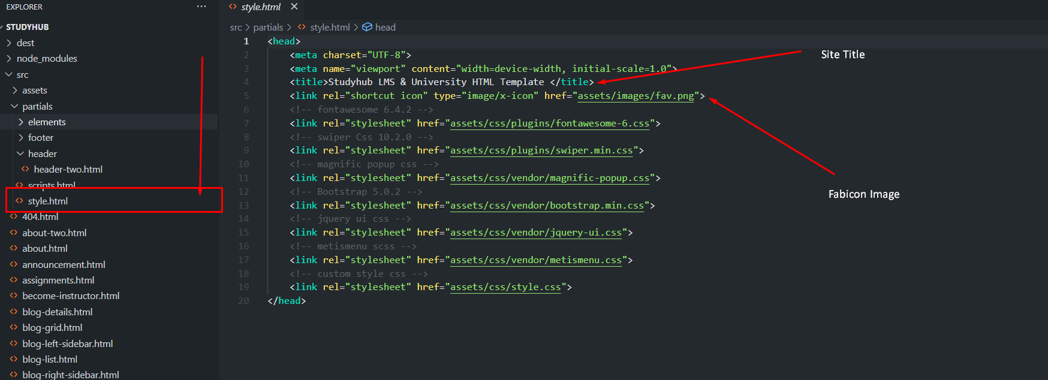
Task: Open style.html in the file tree
Action: coord(47,201)
